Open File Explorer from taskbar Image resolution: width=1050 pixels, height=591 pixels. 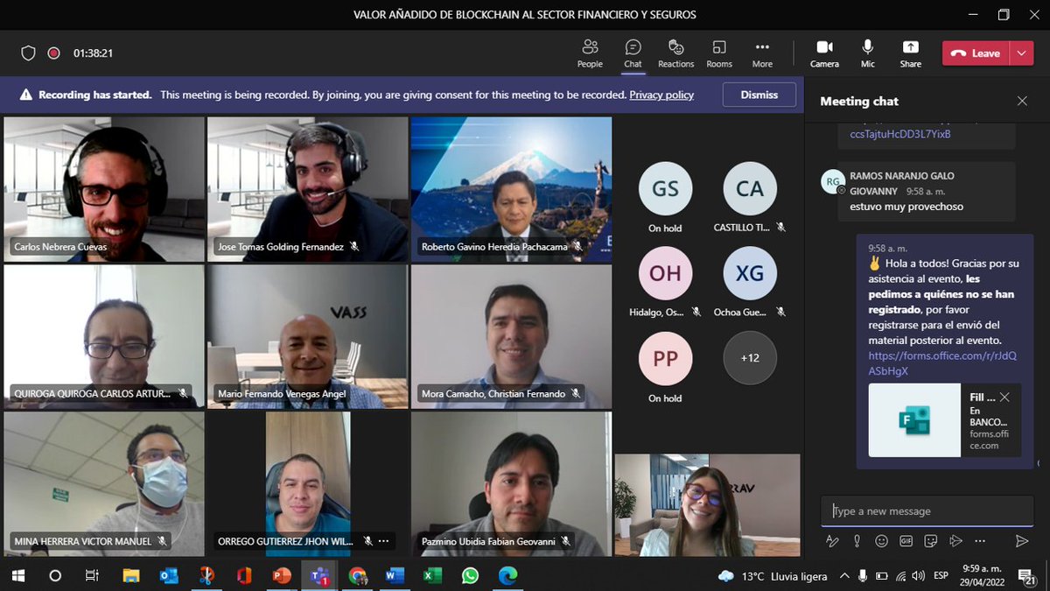[131, 575]
